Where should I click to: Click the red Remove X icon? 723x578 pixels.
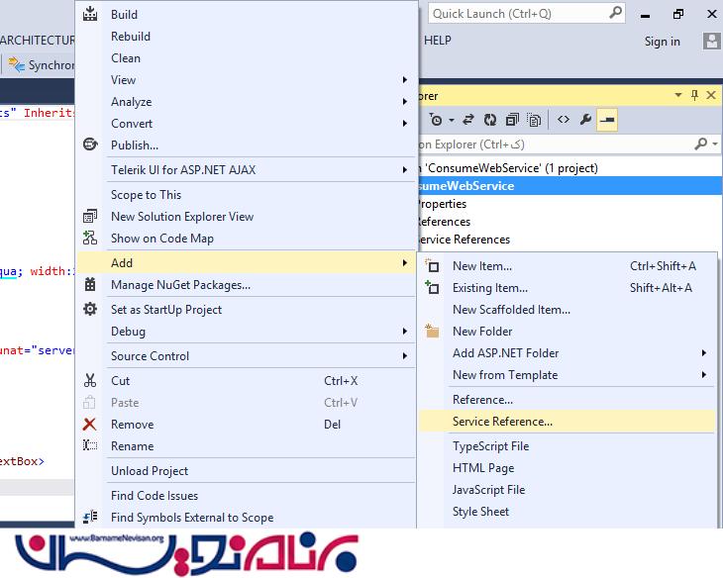(89, 424)
